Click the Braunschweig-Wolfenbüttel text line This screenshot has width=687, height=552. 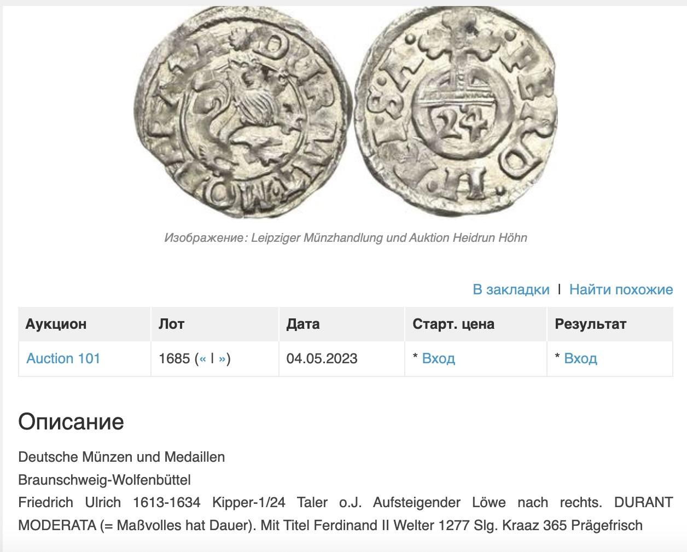(104, 480)
